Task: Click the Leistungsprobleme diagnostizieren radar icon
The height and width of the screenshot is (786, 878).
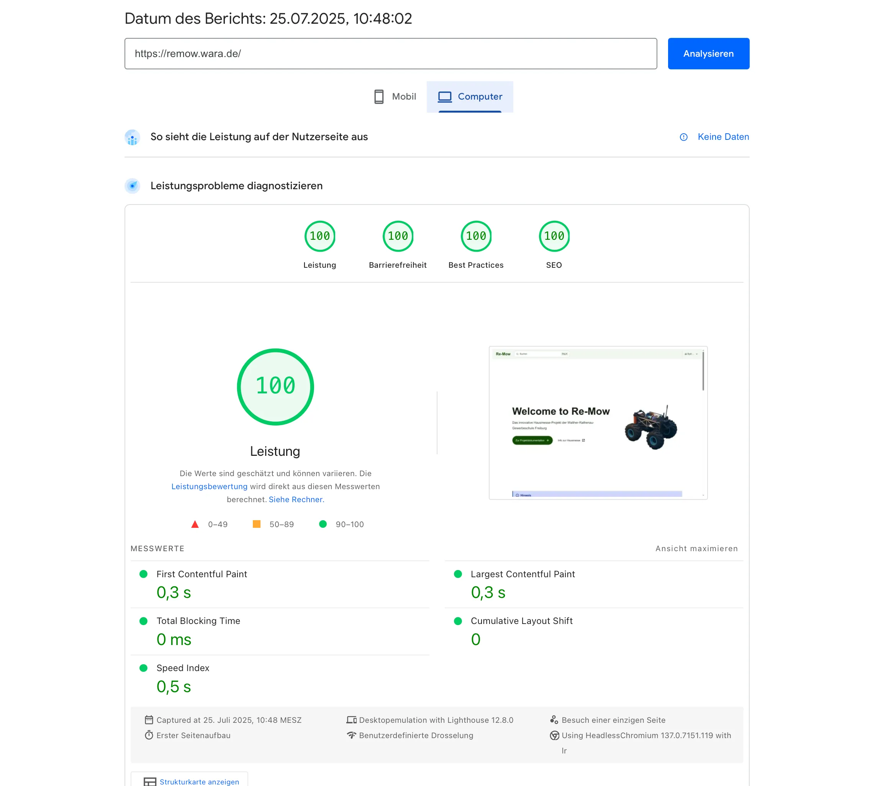Action: coord(132,186)
